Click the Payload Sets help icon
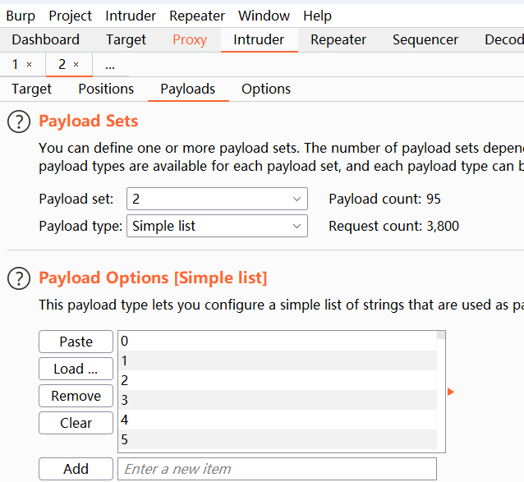 point(18,122)
